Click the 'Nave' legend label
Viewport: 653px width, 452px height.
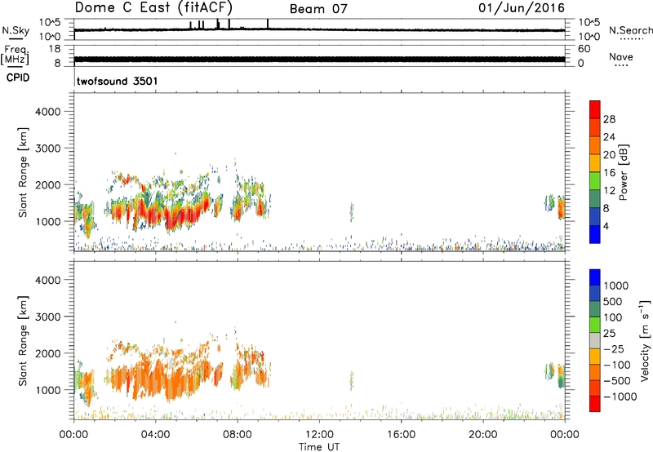621,56
